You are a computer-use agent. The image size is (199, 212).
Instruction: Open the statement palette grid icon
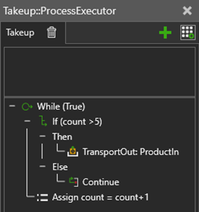188,32
